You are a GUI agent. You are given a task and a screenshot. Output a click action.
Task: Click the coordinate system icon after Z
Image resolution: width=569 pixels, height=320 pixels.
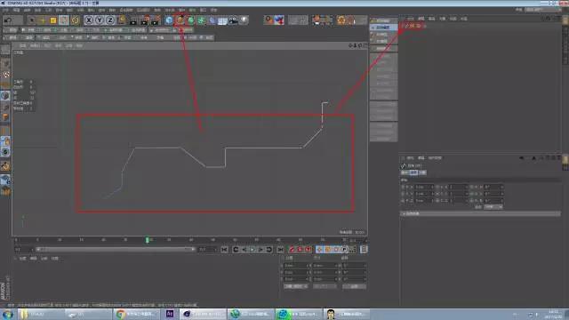click(122, 20)
